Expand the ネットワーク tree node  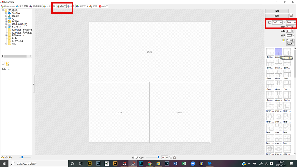pos(6,27)
